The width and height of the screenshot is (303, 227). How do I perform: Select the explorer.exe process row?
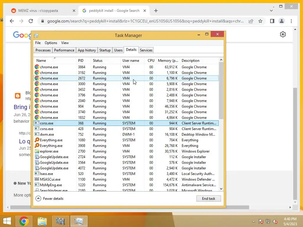(126, 151)
